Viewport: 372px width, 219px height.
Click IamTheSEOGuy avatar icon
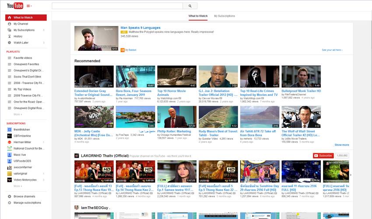tap(77, 208)
